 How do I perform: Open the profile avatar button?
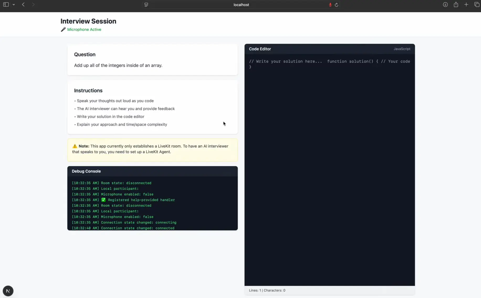coord(8,291)
